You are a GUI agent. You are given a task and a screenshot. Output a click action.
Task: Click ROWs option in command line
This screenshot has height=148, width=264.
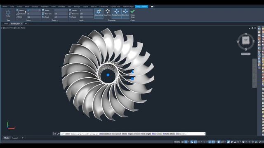(x=153, y=134)
